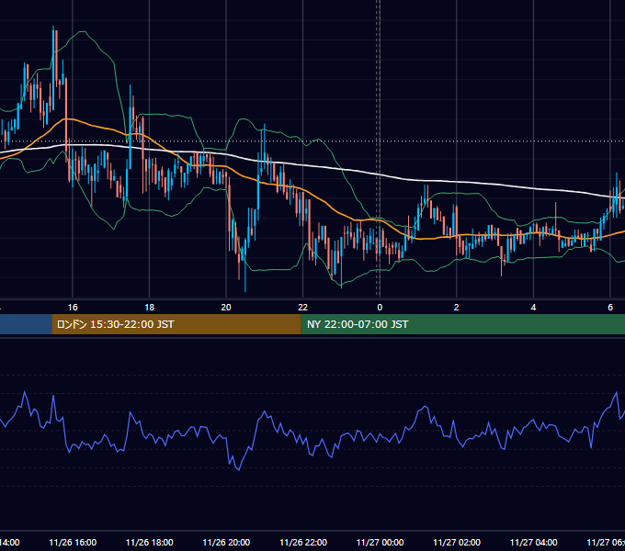Click the 11/27 00:00 date label
This screenshot has height=551, width=625.
(x=380, y=542)
